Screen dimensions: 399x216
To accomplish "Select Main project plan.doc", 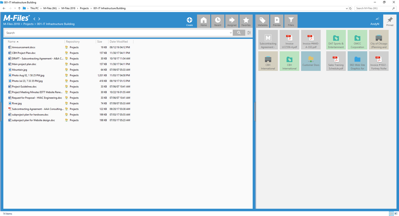I will (x=24, y=64).
